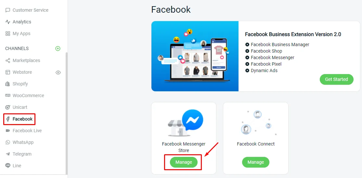
Task: Click the WooCommerce logo icon
Action: [x=7, y=95]
